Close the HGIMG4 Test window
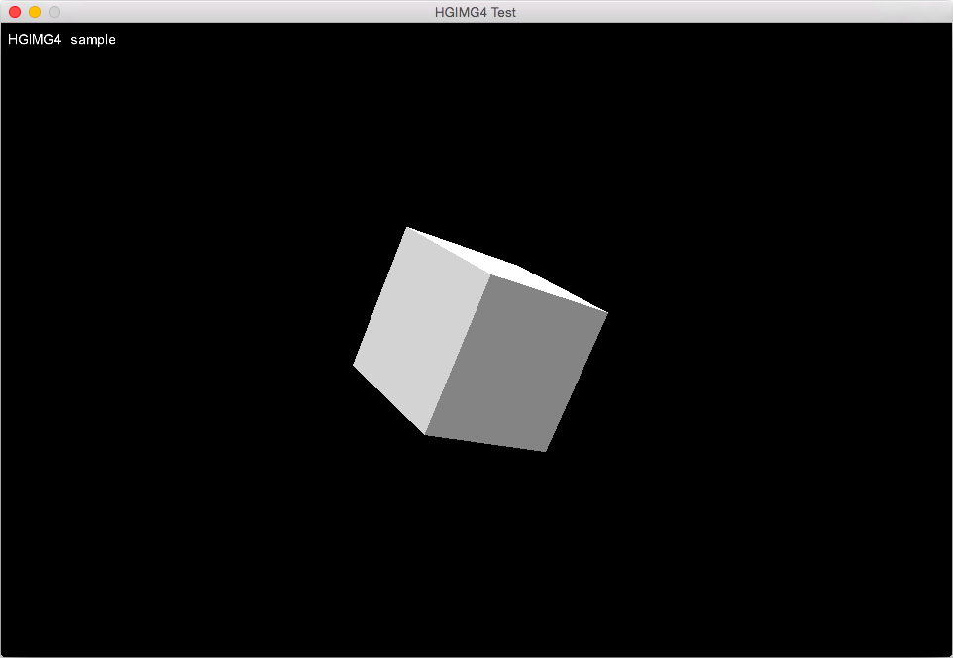Viewport: 953px width, 658px height. point(15,12)
